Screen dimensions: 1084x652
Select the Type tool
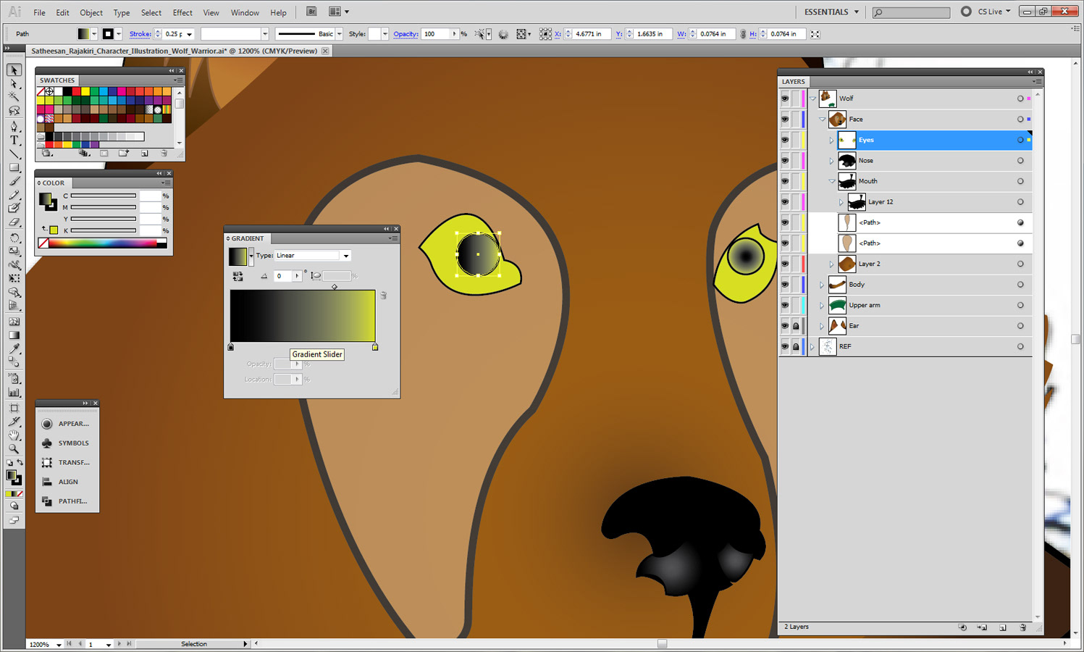[x=14, y=140]
